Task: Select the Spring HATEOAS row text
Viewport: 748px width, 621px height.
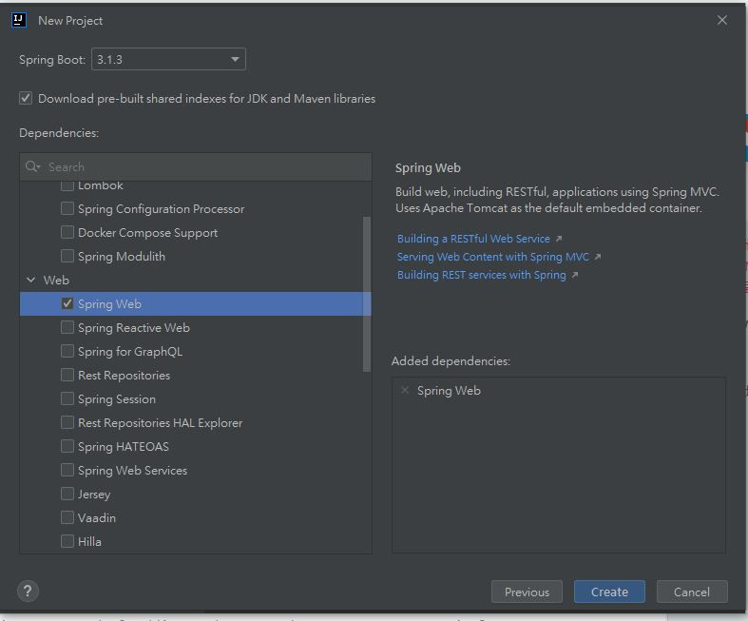Action: click(x=123, y=447)
